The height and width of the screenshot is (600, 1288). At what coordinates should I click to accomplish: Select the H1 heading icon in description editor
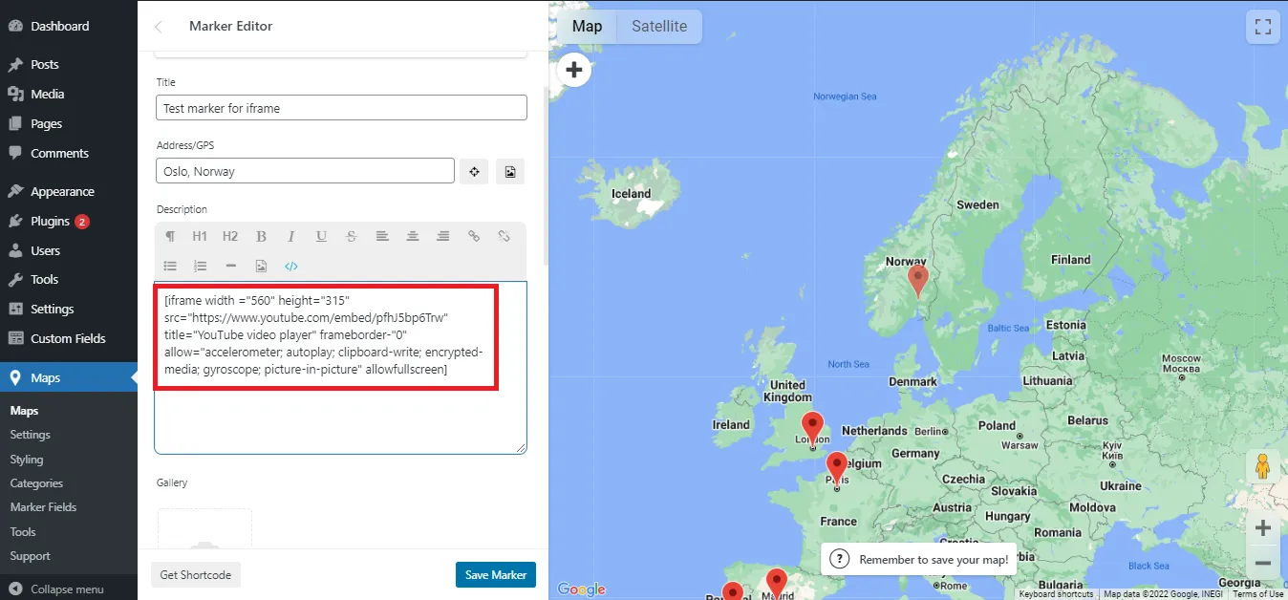click(x=200, y=236)
